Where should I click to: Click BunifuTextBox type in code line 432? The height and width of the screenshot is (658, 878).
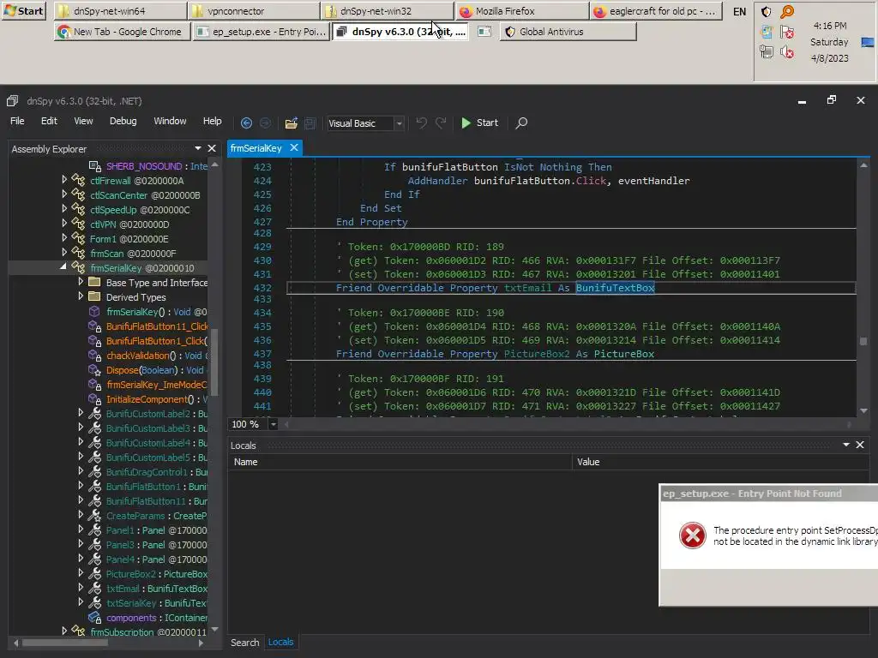(x=615, y=288)
